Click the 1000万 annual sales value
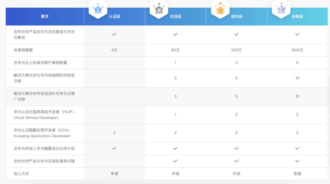Viewport: 330px width, 184px height. [x=297, y=50]
